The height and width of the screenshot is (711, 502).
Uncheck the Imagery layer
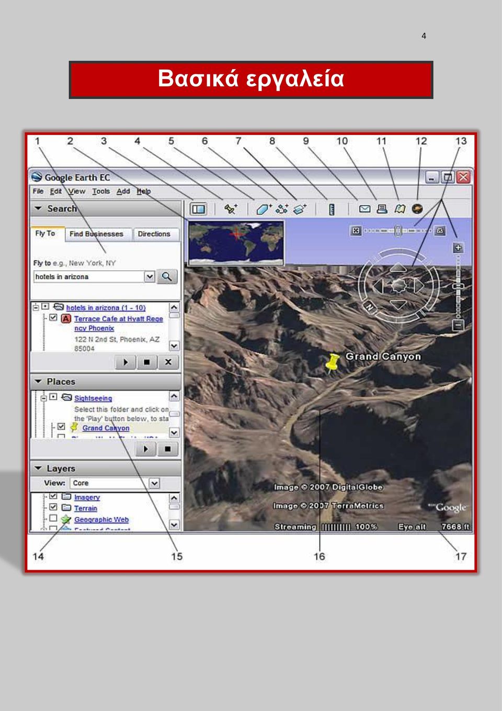(53, 496)
